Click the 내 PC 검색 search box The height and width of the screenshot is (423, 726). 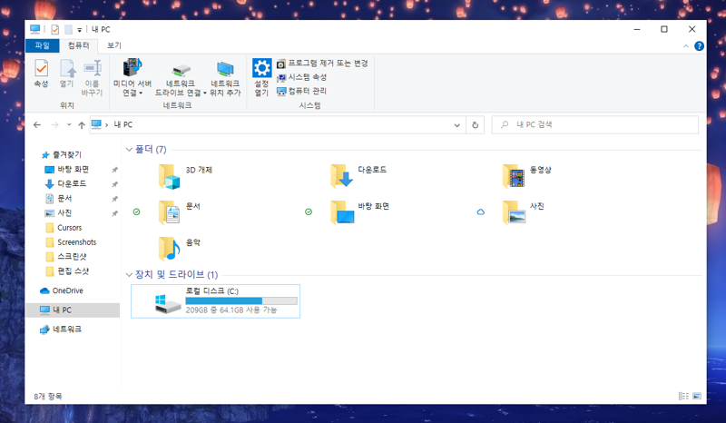595,124
